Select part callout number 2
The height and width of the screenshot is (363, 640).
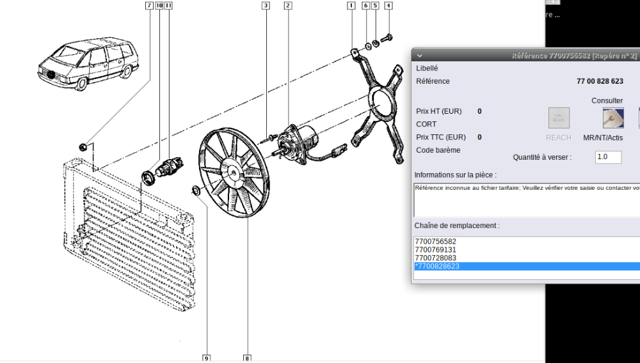(x=288, y=6)
